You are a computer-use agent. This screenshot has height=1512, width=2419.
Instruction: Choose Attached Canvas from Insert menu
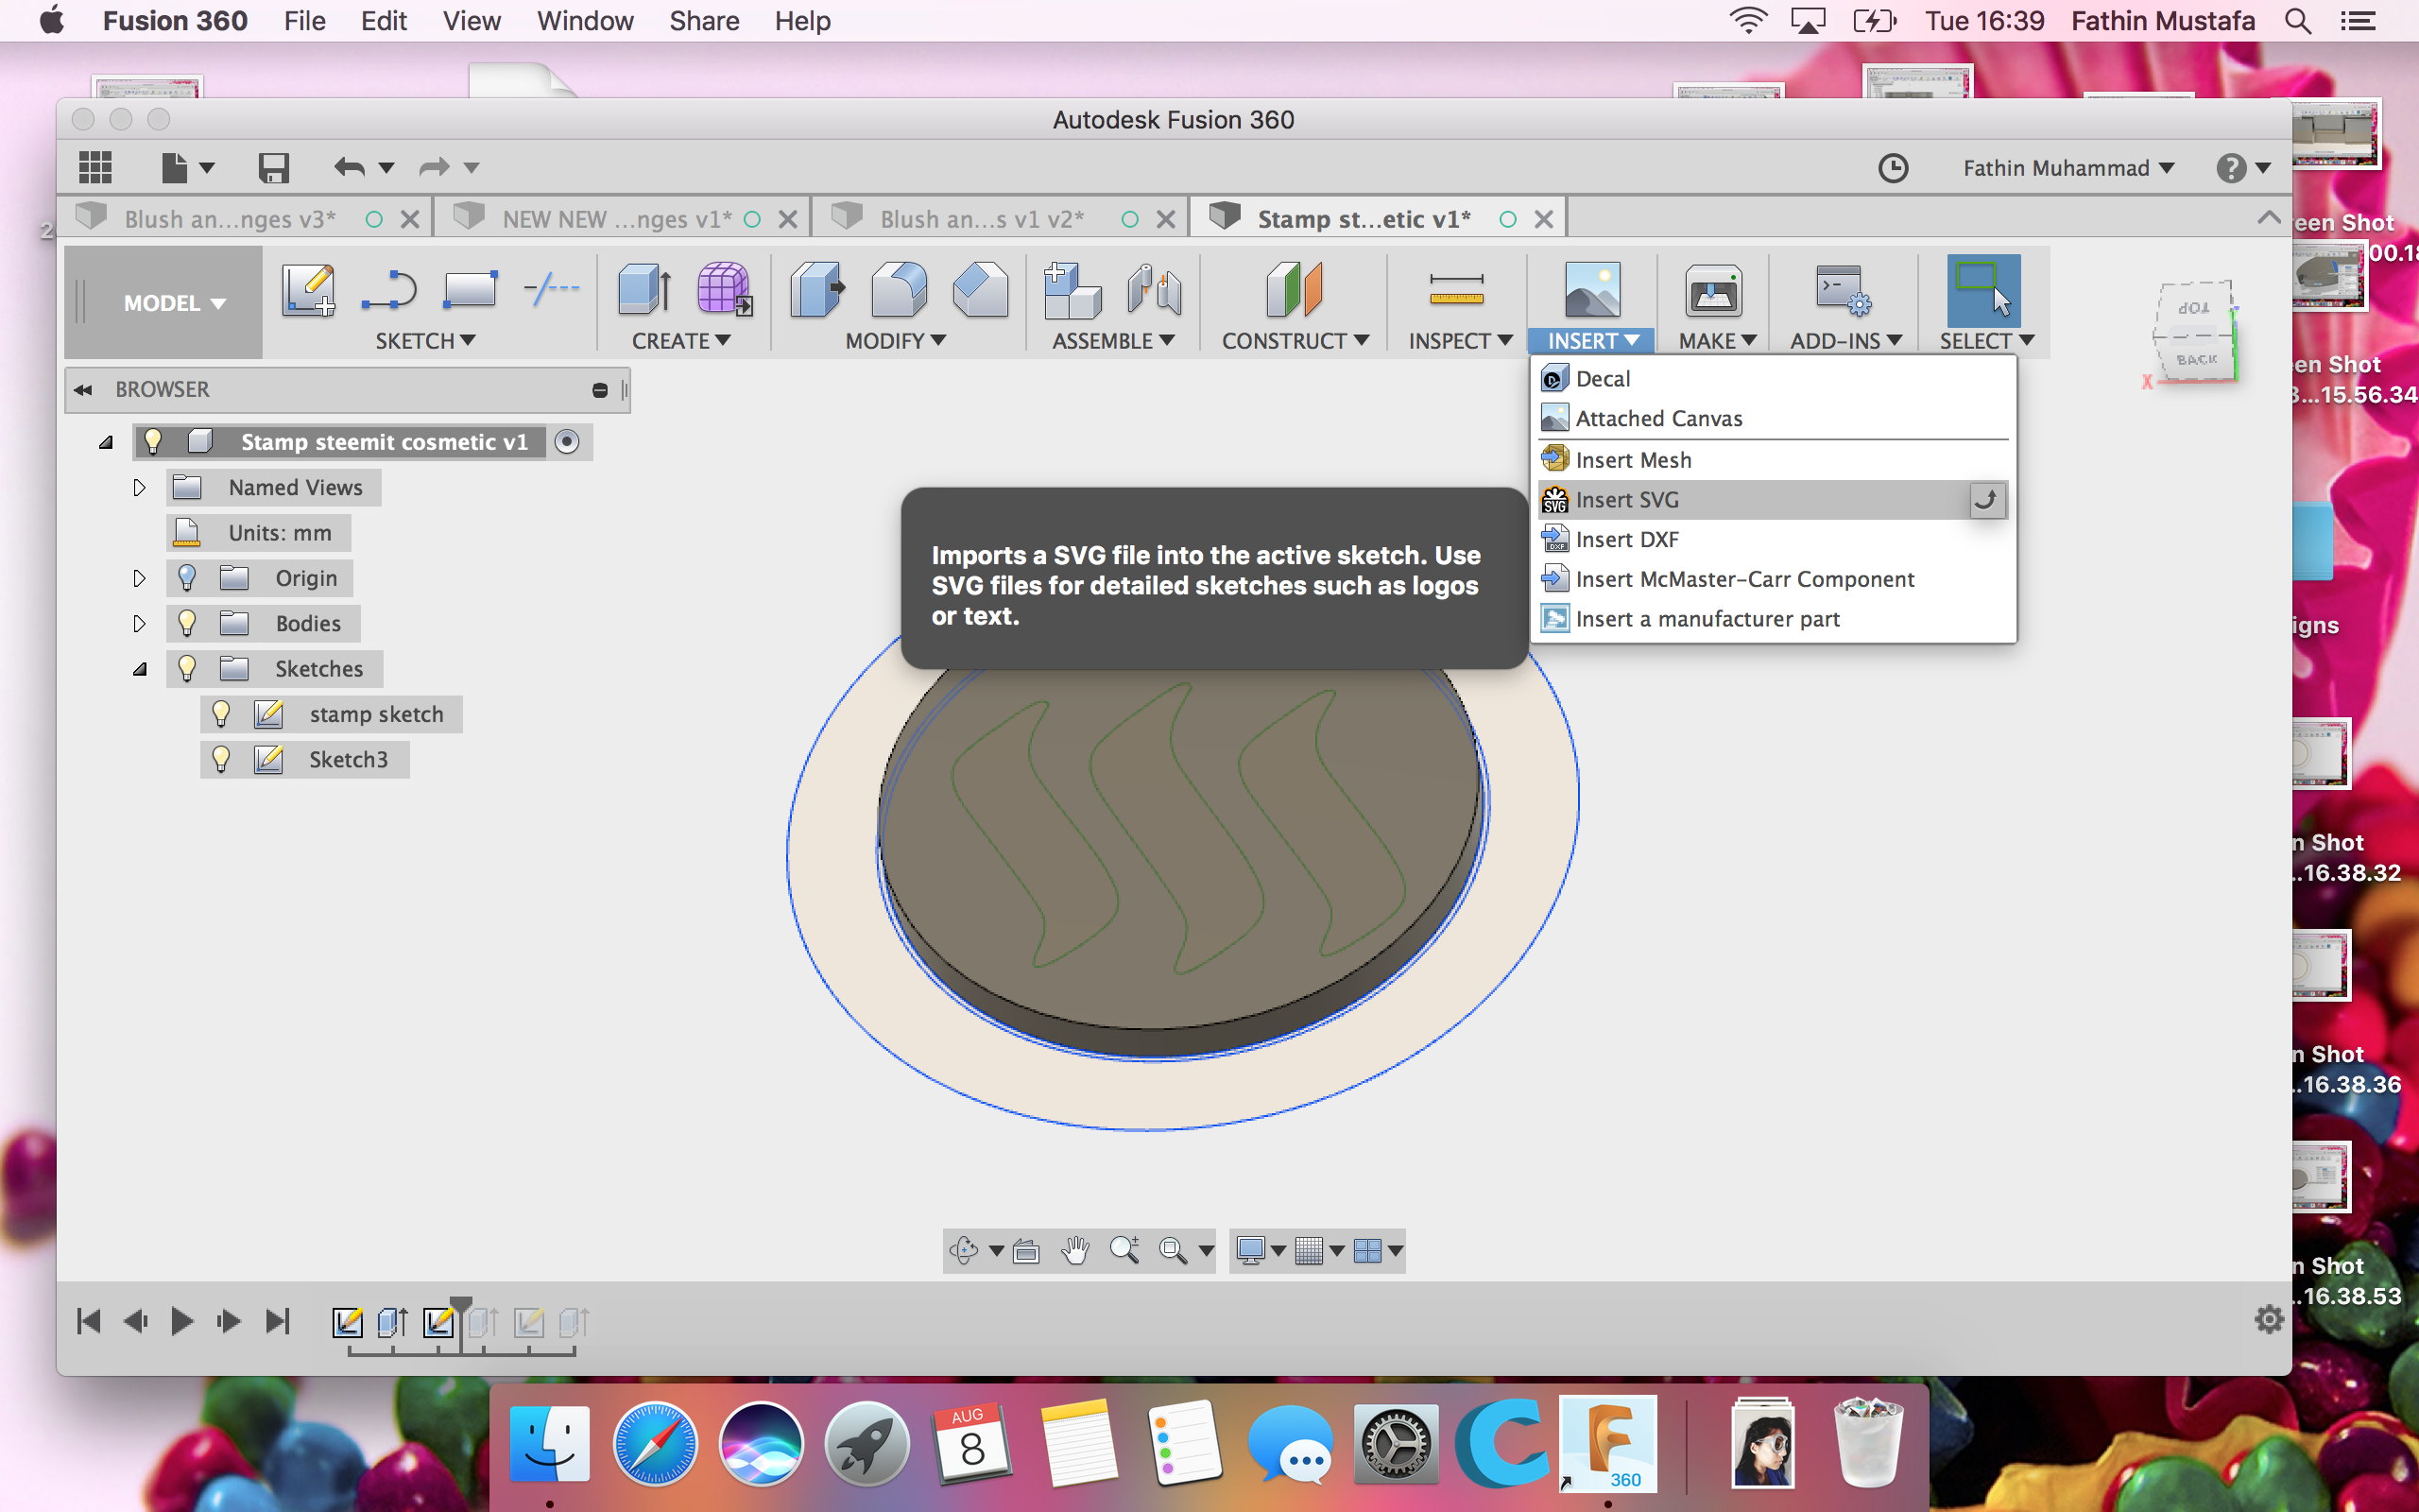tap(1773, 419)
